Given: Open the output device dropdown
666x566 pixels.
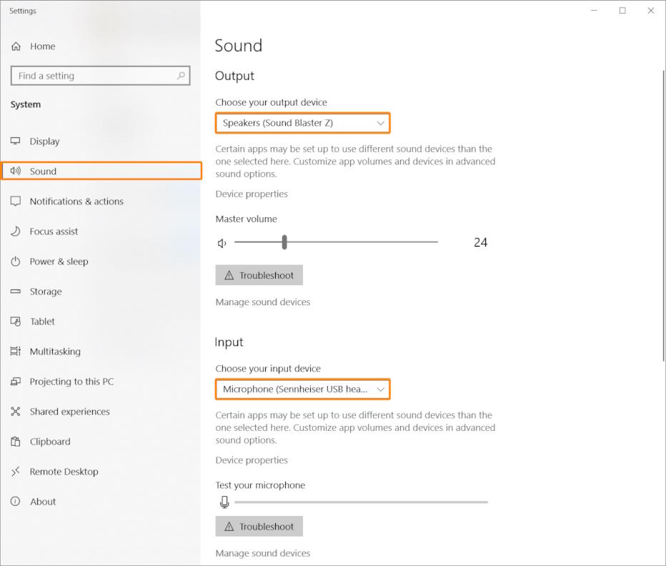Looking at the screenshot, I should (x=302, y=123).
